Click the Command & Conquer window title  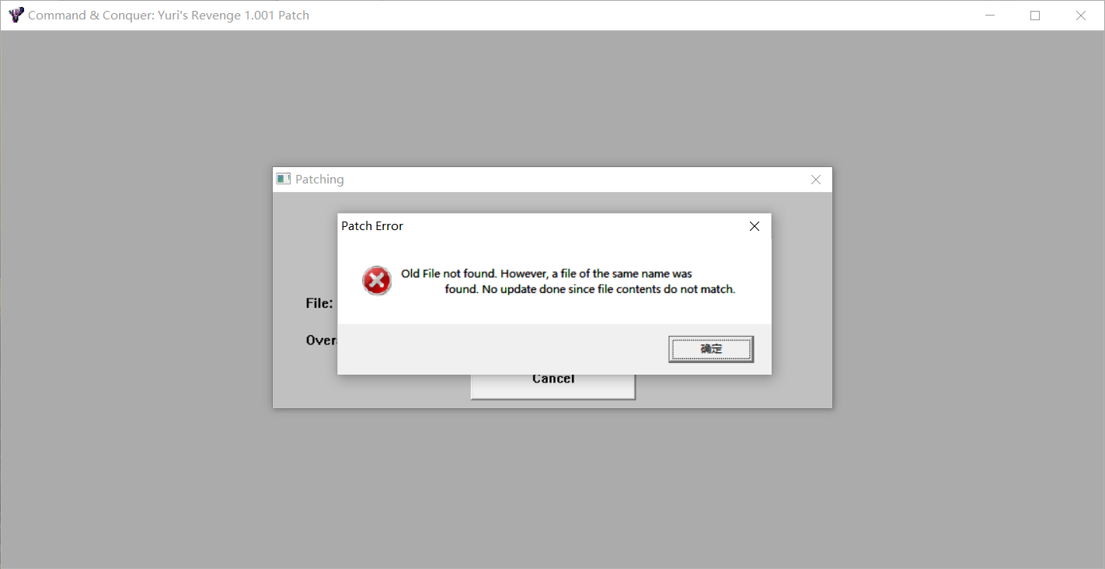169,15
